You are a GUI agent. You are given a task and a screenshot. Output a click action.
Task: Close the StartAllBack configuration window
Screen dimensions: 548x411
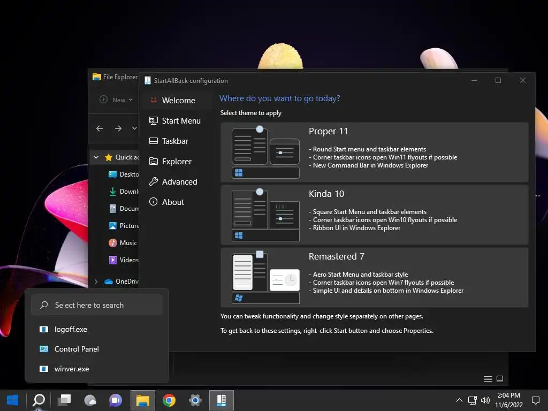(x=522, y=80)
